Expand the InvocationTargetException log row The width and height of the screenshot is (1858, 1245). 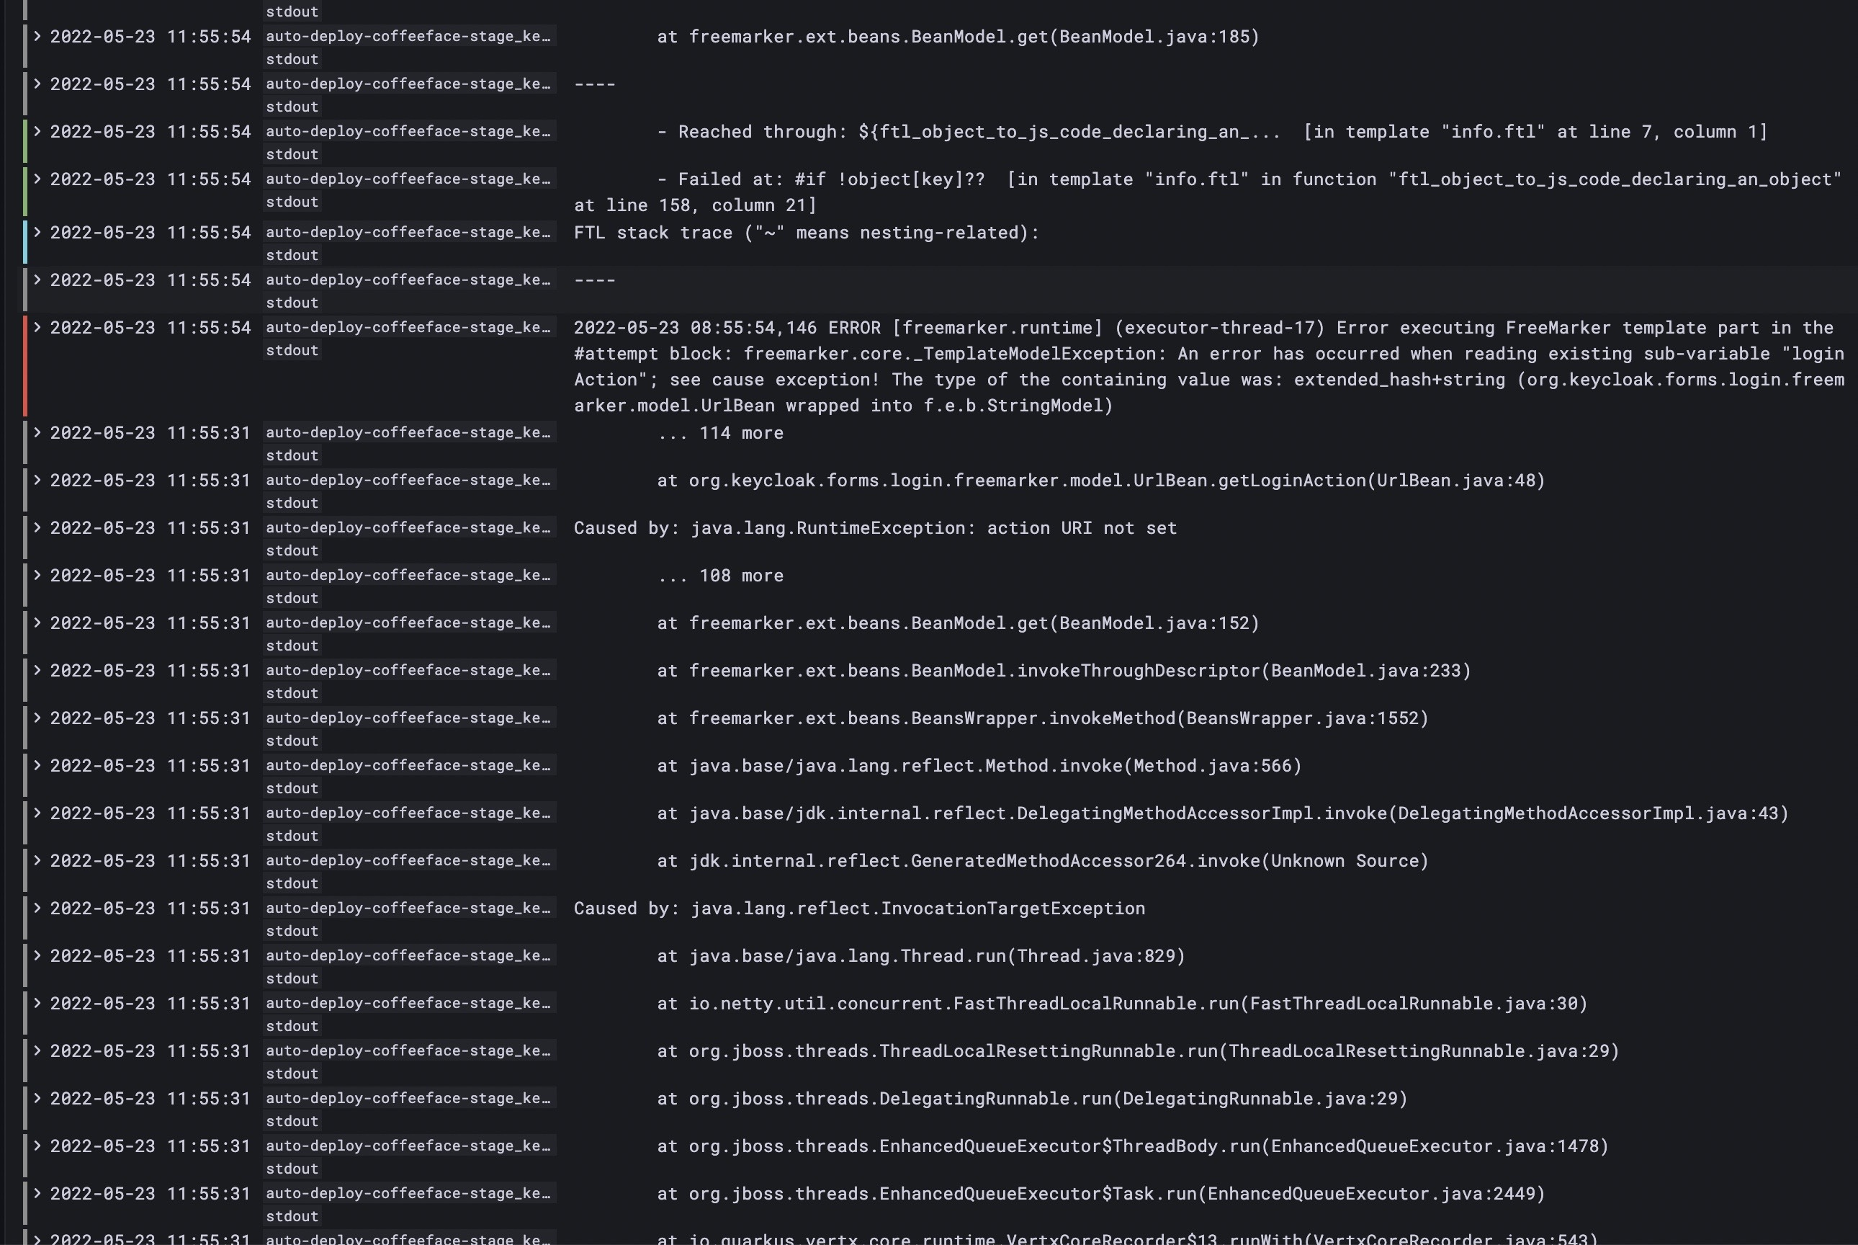pos(37,908)
